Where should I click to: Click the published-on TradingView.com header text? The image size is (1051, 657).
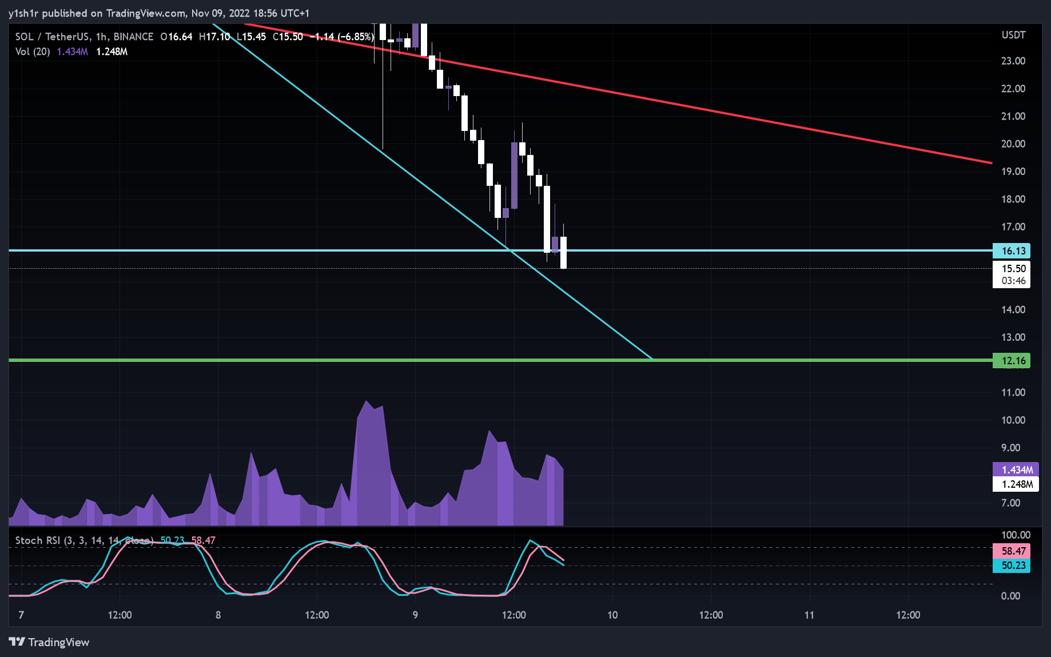pos(159,13)
